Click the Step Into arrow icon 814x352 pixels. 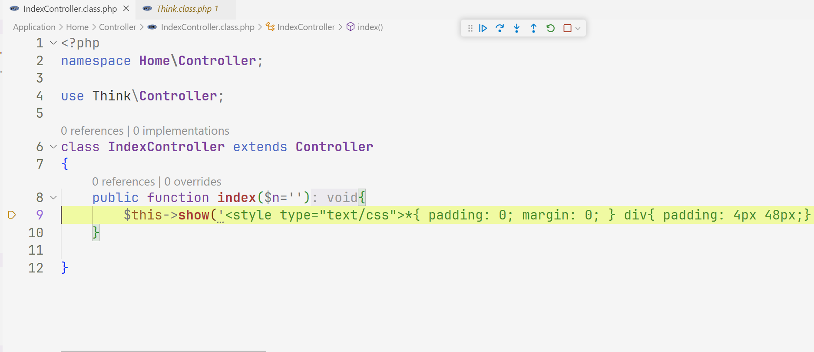pyautogui.click(x=516, y=28)
